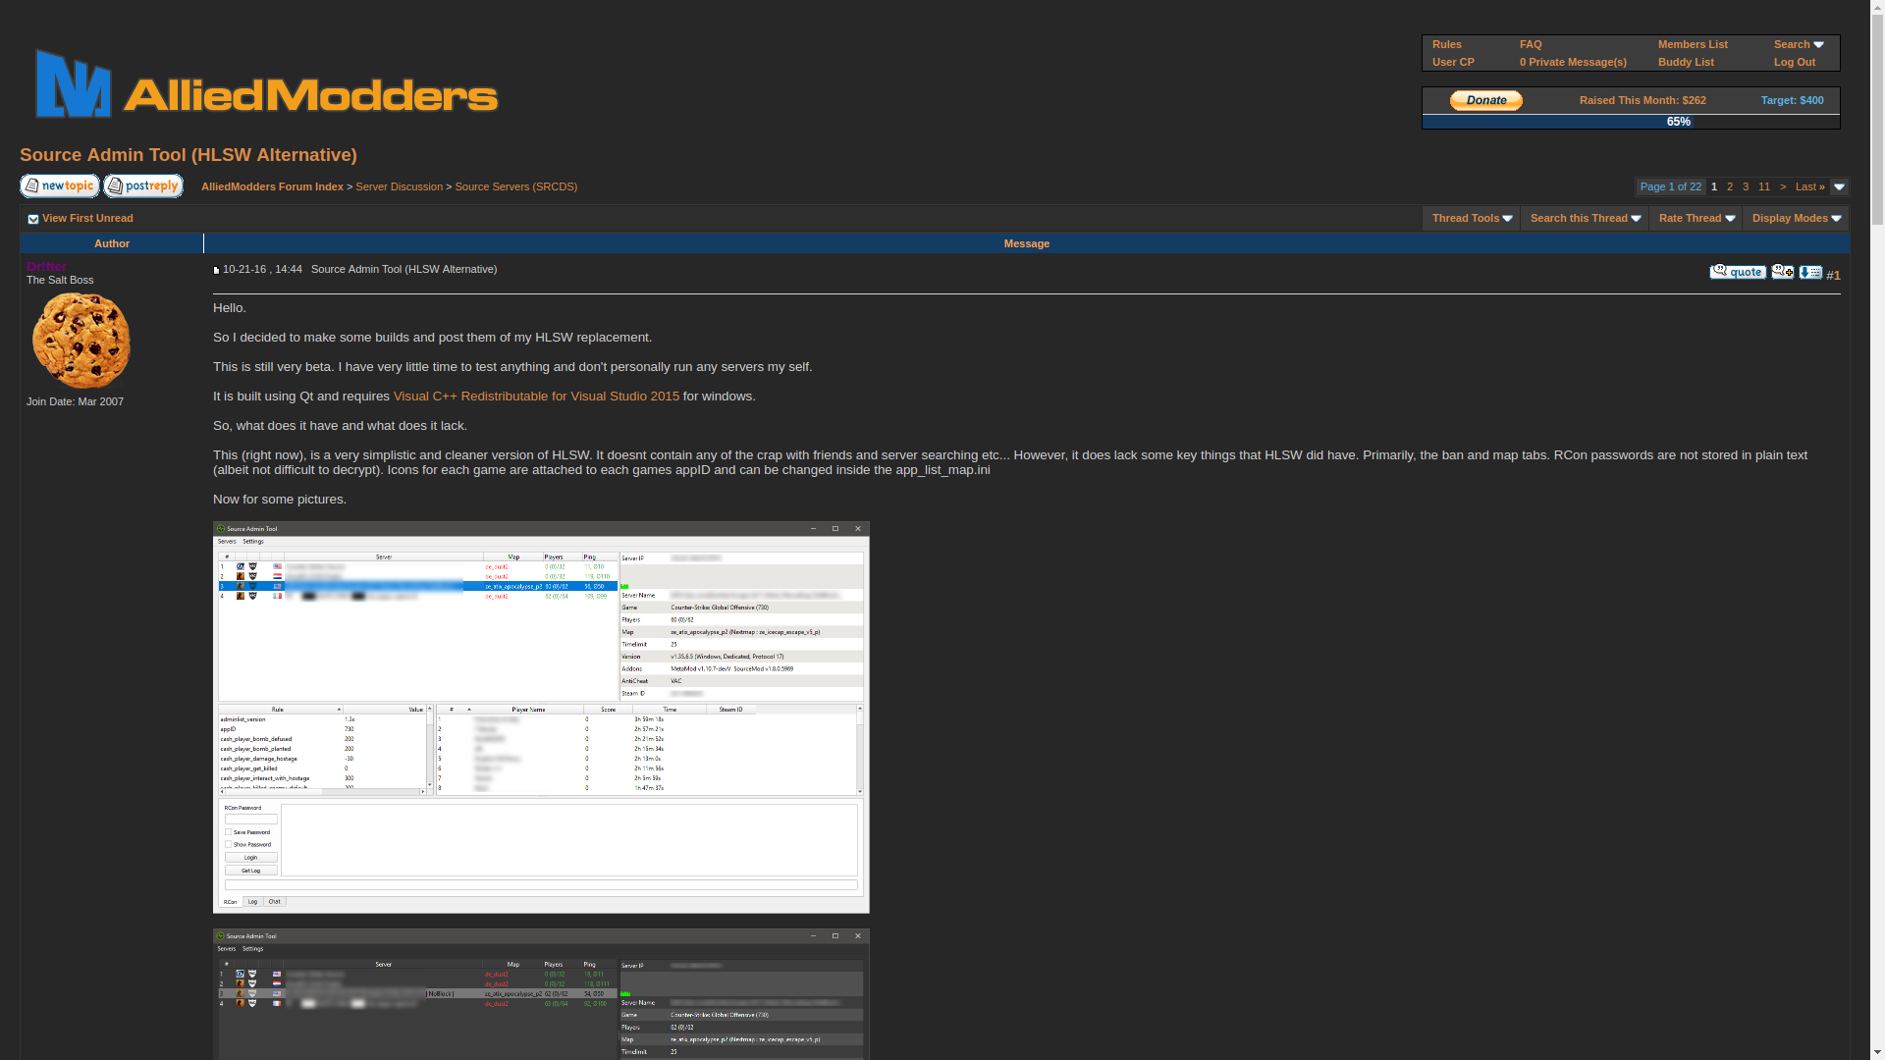Open the Rate Thread dropdown
This screenshot has height=1060, width=1885.
1696,218
